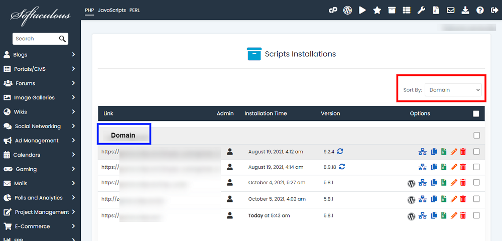The height and width of the screenshot is (241, 502).
Task: Open the cPanel icon in top bar
Action: [x=333, y=10]
